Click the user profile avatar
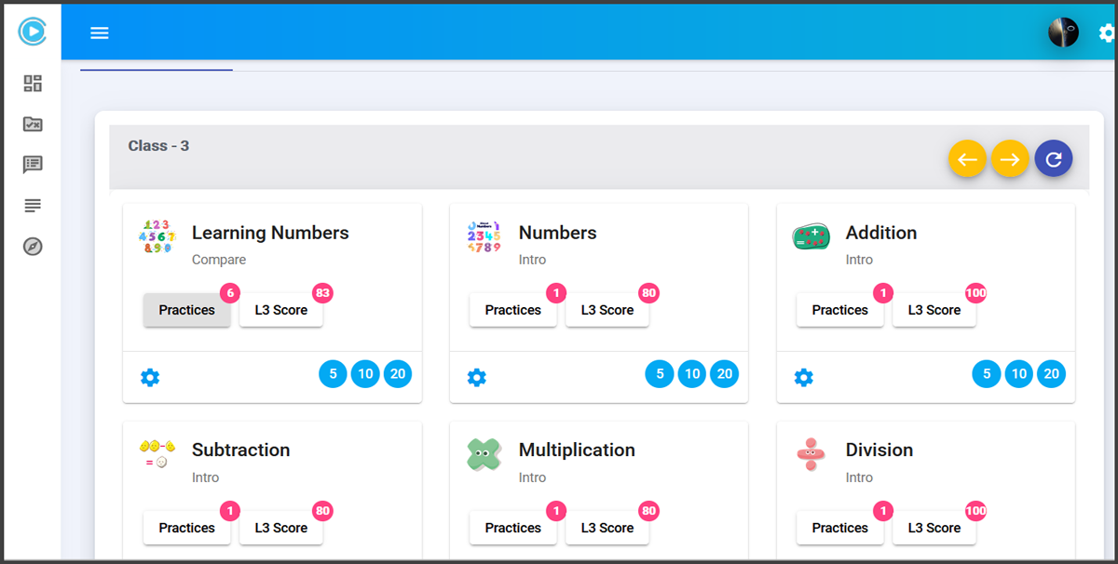This screenshot has height=564, width=1118. (1063, 33)
